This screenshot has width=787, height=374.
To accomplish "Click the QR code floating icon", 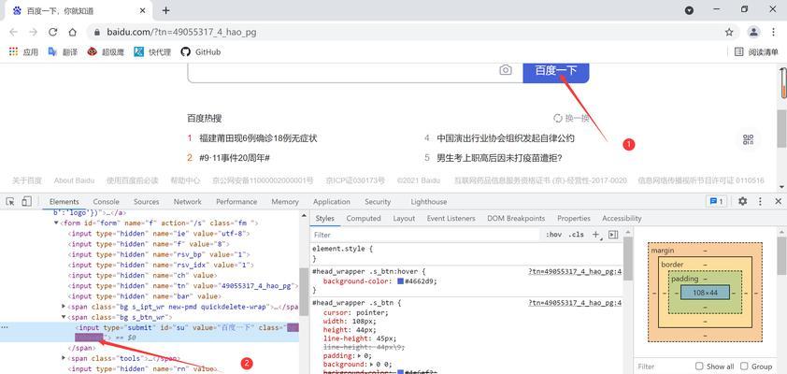I will pos(749,139).
